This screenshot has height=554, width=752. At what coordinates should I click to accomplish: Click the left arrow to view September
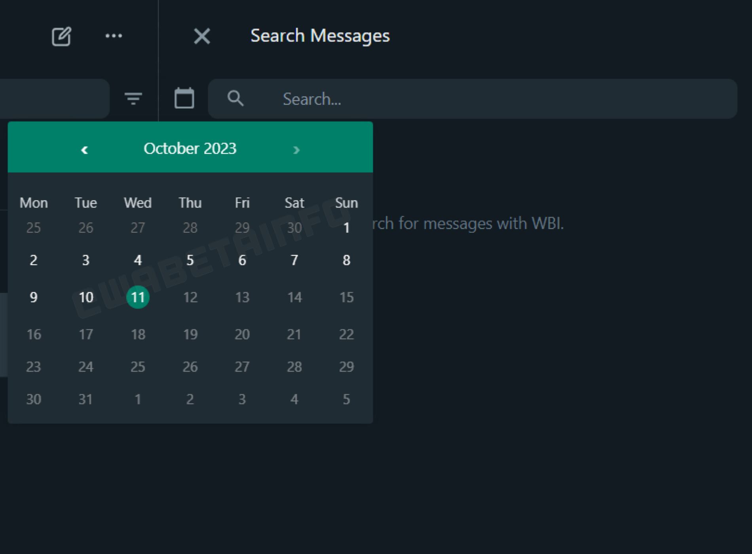click(x=84, y=150)
